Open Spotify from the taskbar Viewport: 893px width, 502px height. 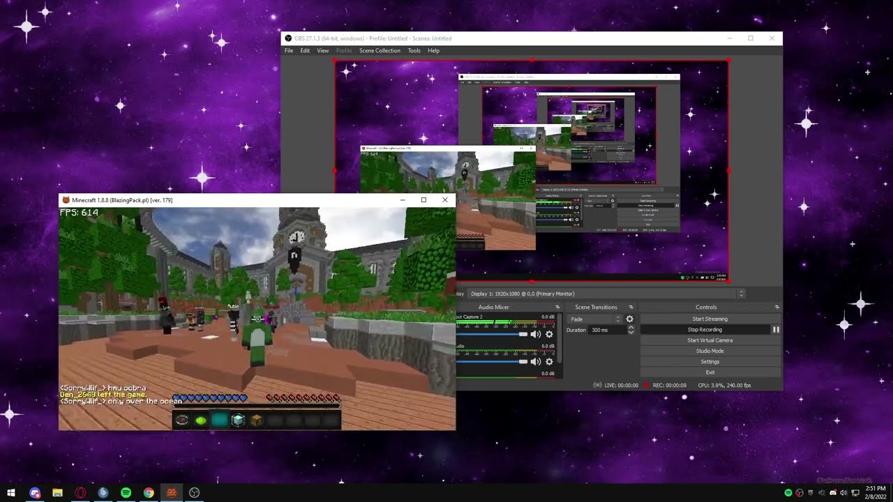point(126,493)
